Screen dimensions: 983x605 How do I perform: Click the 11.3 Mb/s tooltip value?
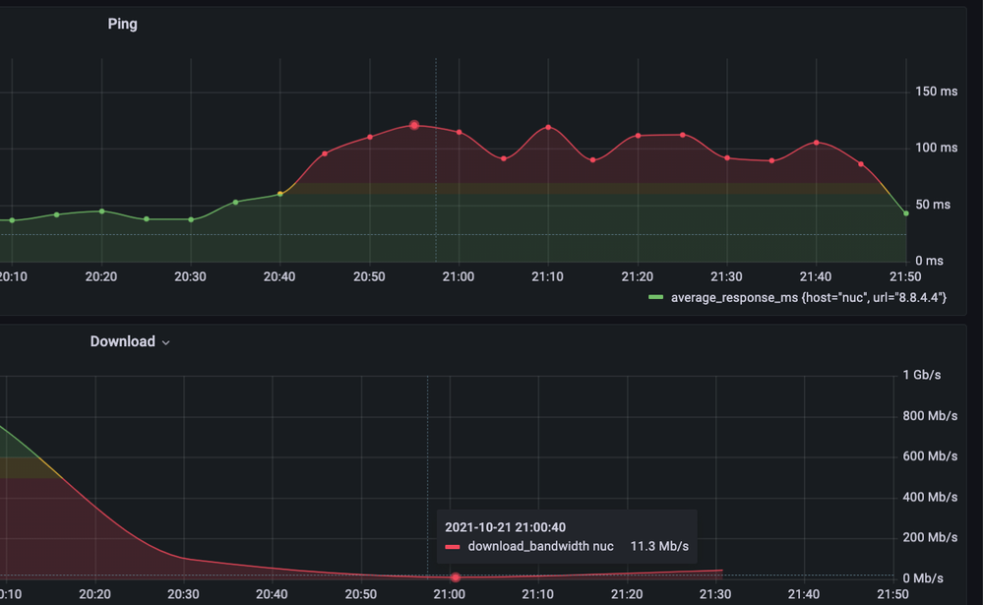[x=660, y=546]
